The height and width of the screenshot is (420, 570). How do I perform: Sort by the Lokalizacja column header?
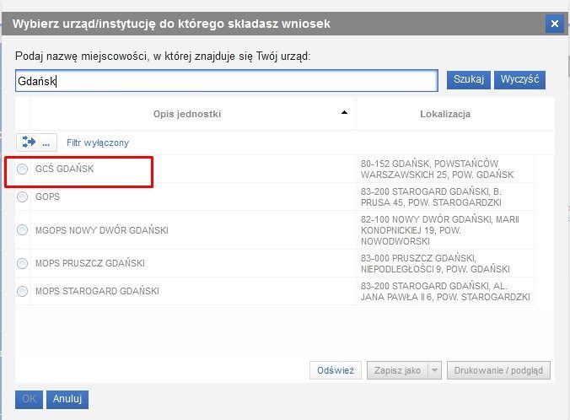pos(444,113)
